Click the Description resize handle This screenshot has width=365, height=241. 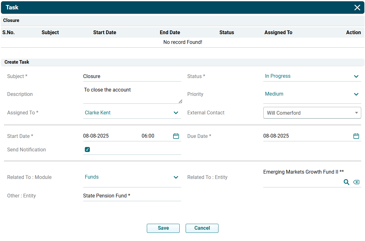click(x=180, y=102)
